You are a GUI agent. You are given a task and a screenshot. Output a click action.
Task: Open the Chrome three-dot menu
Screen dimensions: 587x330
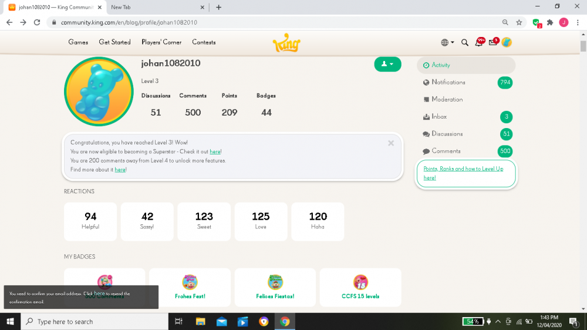(578, 22)
